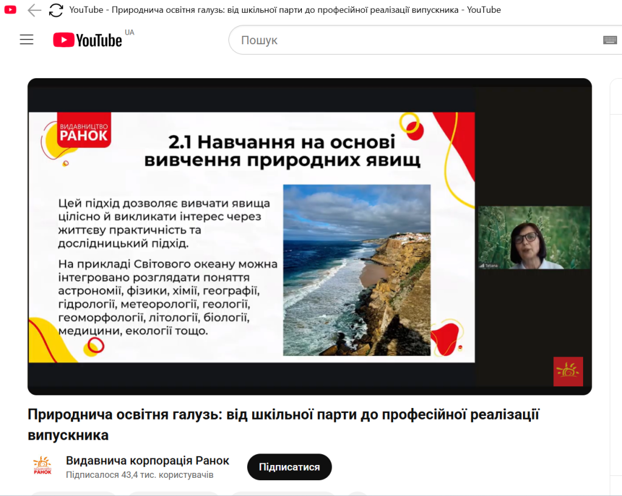Image resolution: width=622 pixels, height=496 pixels.
Task: Click the Пошук search field
Action: (x=413, y=40)
